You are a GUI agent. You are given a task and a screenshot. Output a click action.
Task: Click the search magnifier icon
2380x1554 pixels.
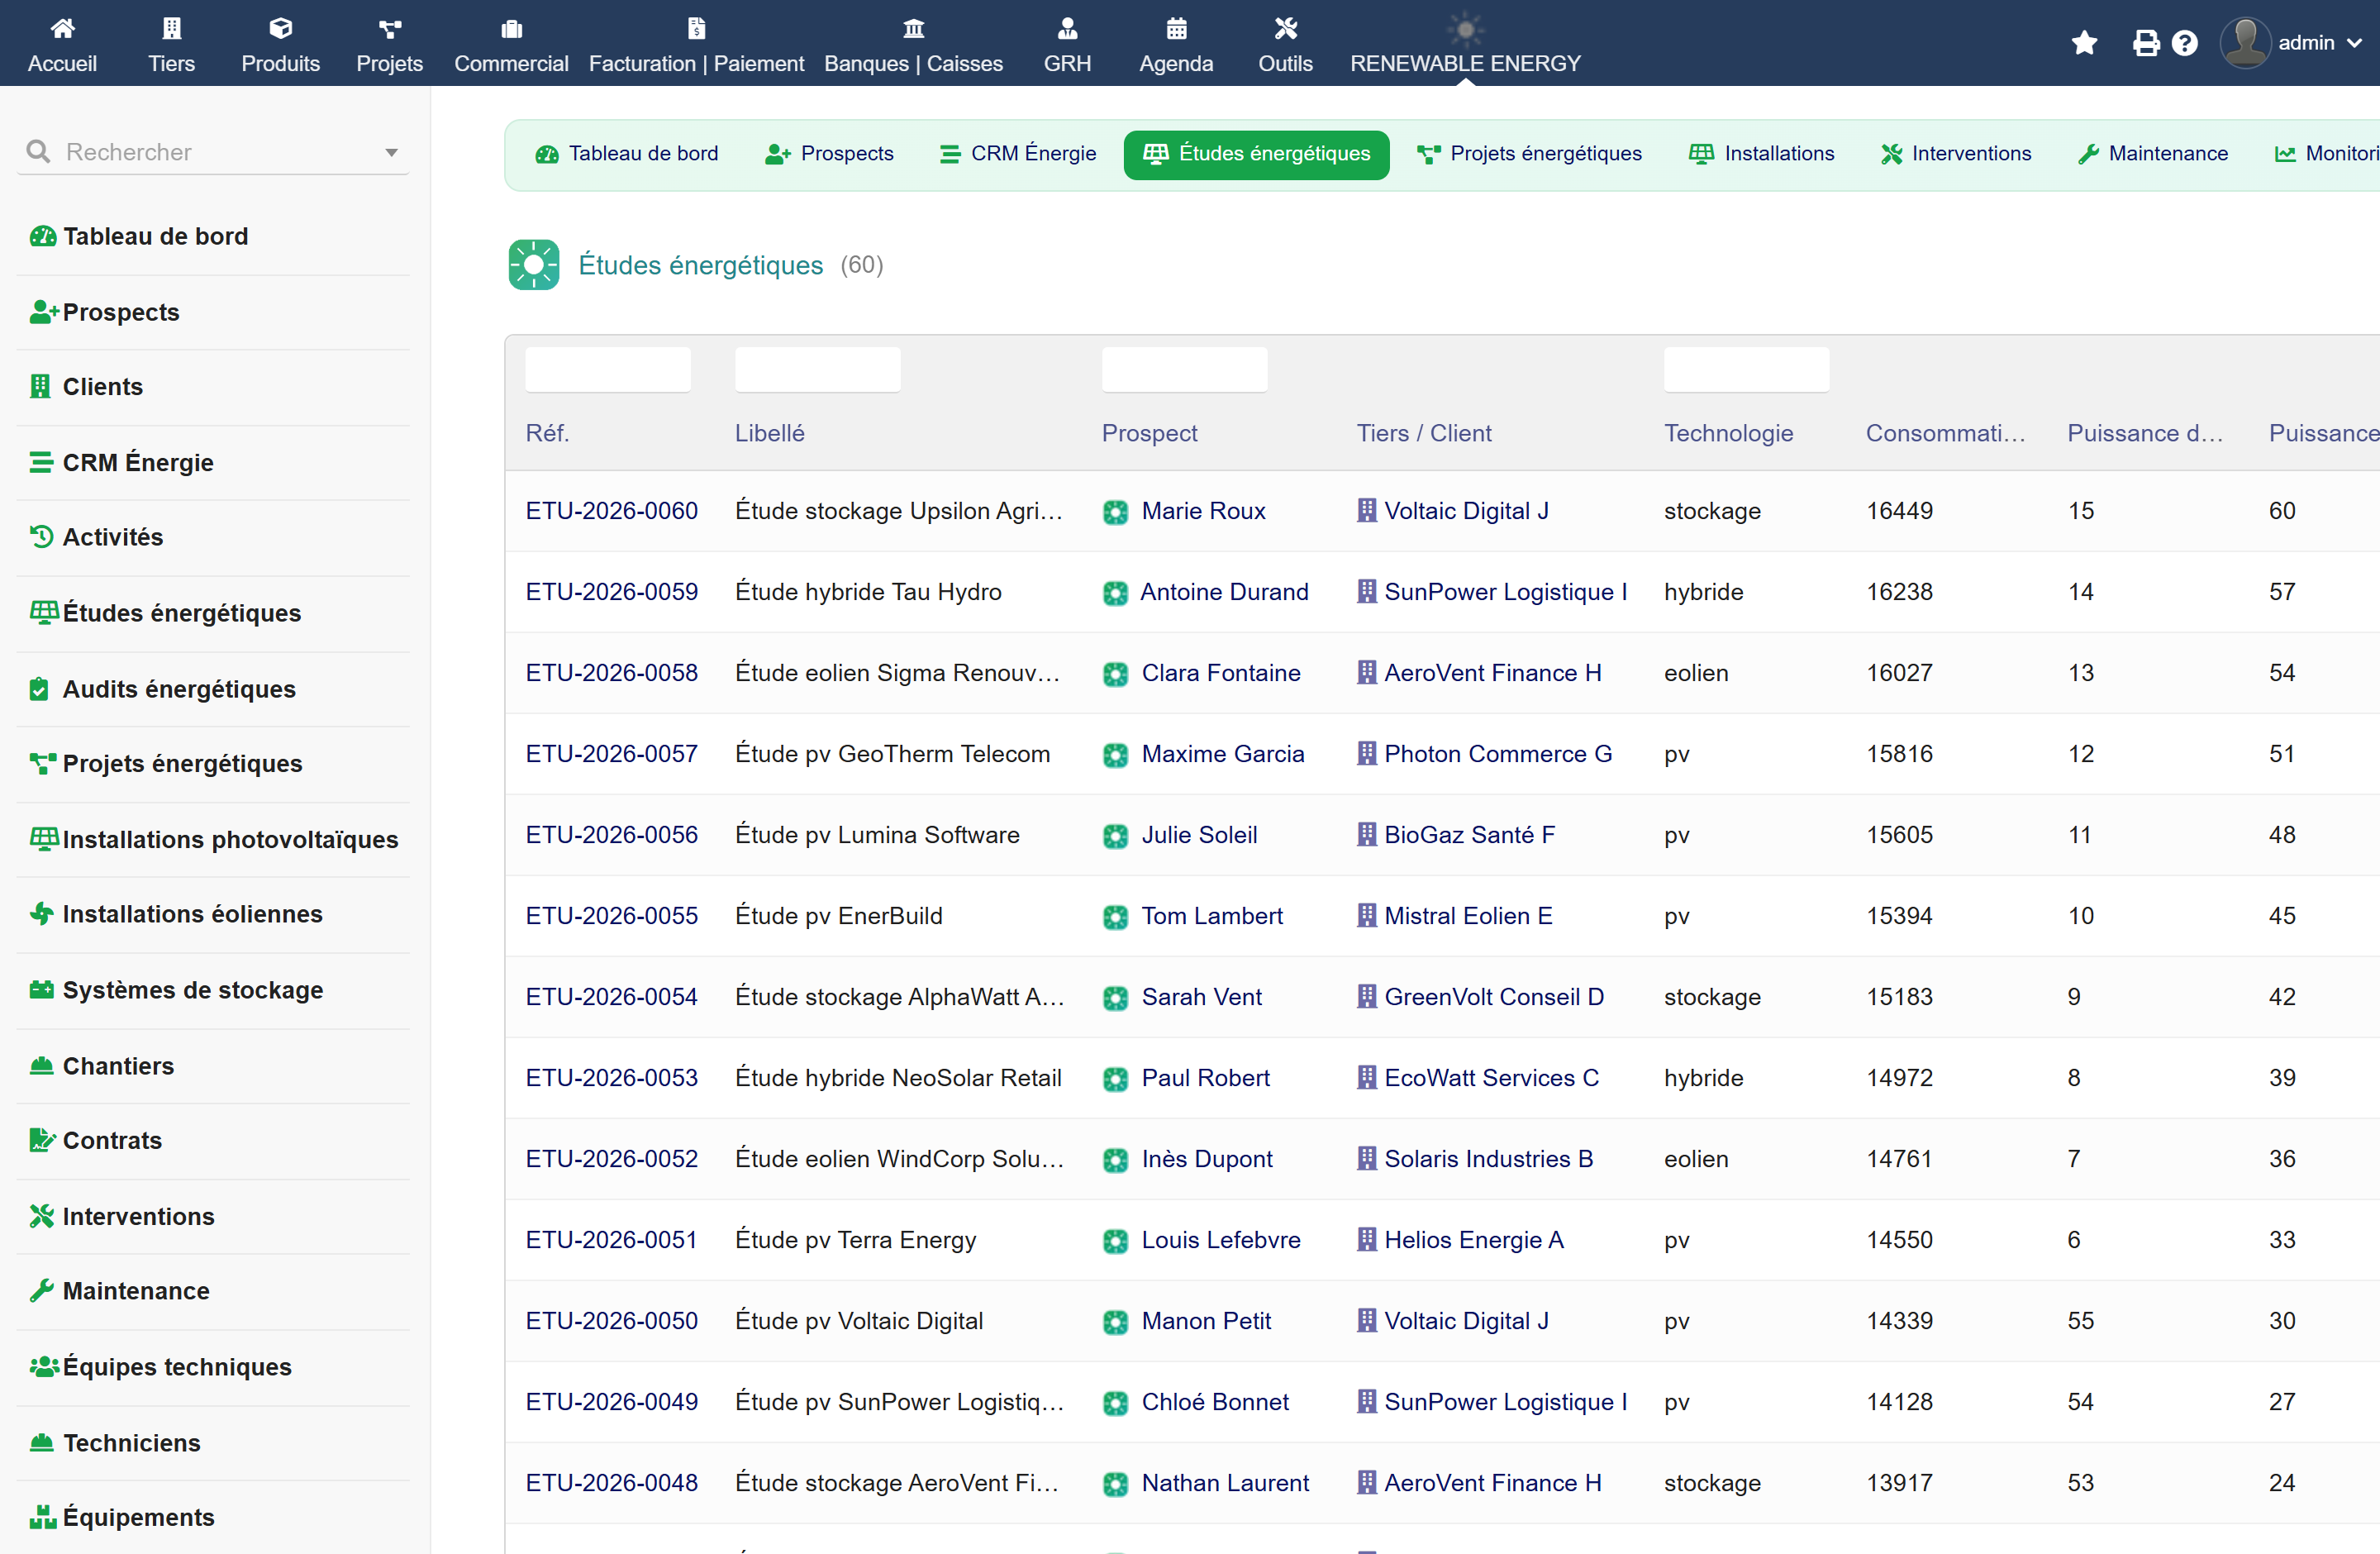38,151
